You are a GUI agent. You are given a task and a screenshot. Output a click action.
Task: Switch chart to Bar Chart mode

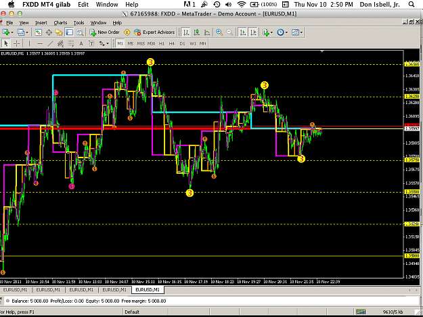(186, 32)
